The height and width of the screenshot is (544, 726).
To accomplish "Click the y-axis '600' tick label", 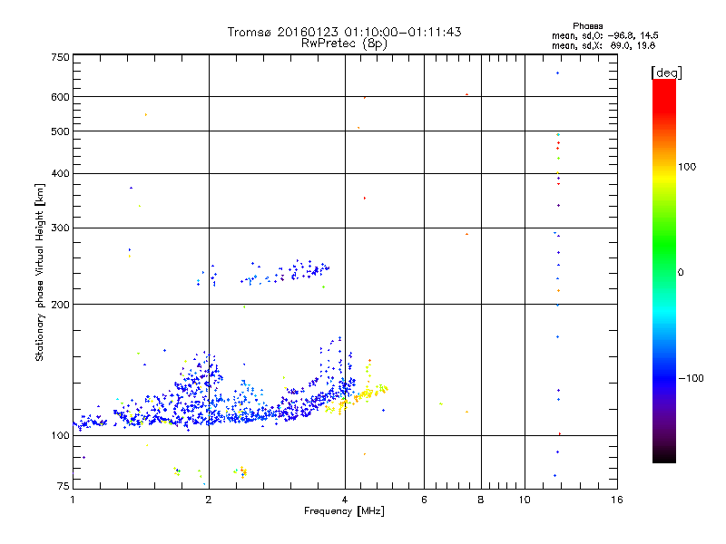I will 60,97.
